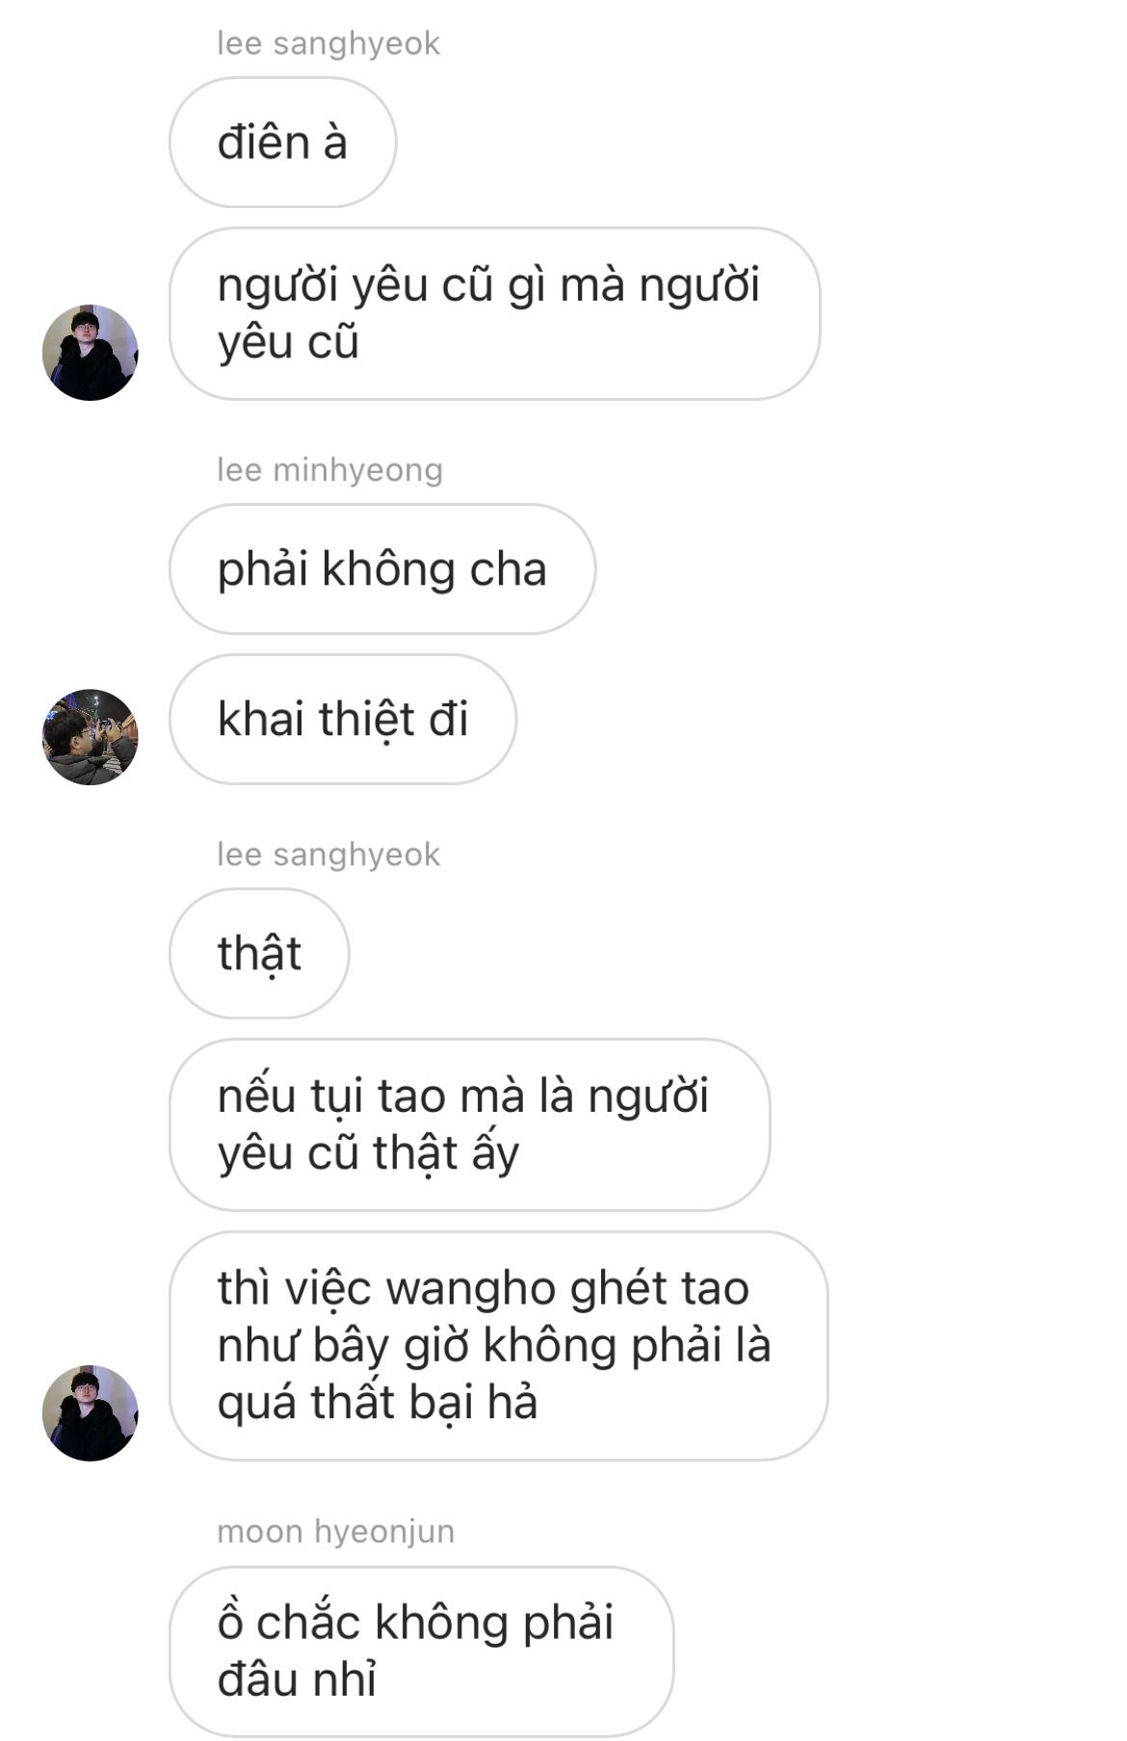The image size is (1127, 1741).
Task: Tap the 'khai thiệt đi' message bubble
Action: (343, 719)
